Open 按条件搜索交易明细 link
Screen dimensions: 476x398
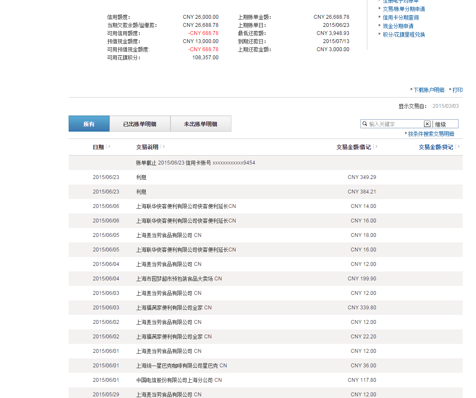pos(431,134)
